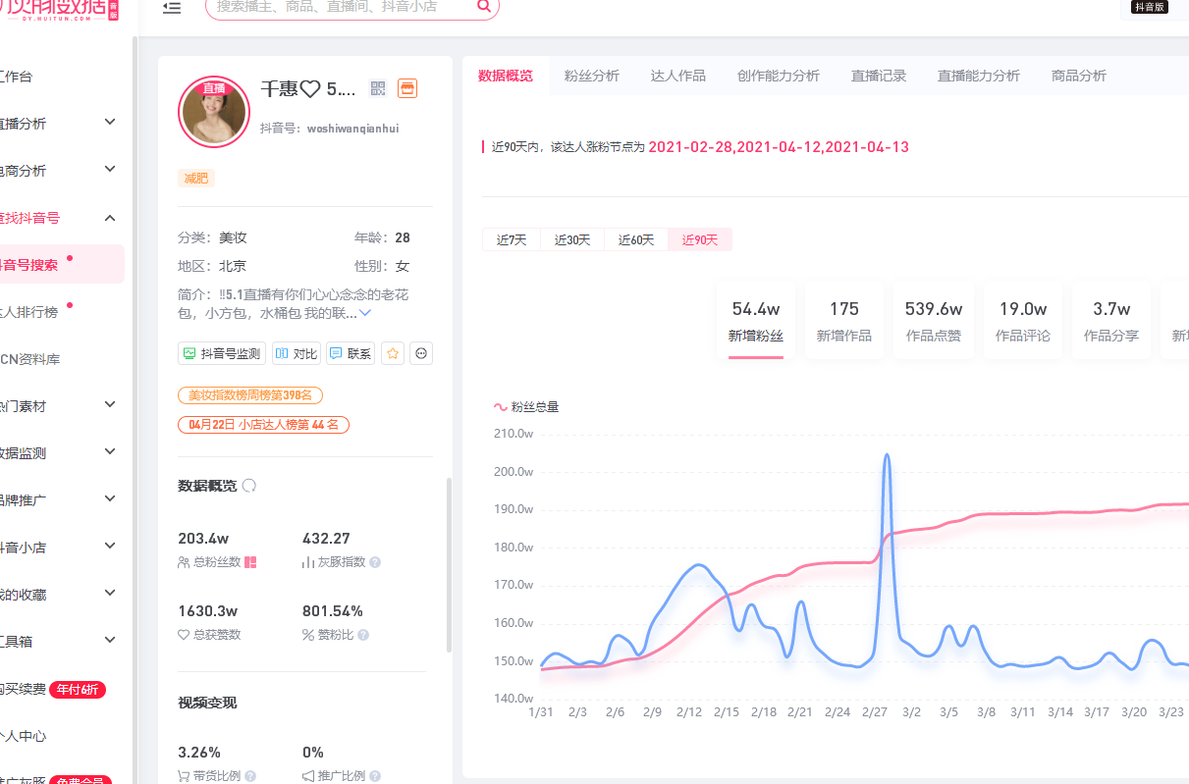Screen dimensions: 1189x784
Task: Click the pink icon beside 总粉丝数
Action: (x=250, y=562)
